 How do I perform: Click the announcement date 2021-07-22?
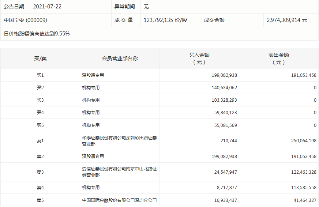pyautogui.click(x=47, y=7)
